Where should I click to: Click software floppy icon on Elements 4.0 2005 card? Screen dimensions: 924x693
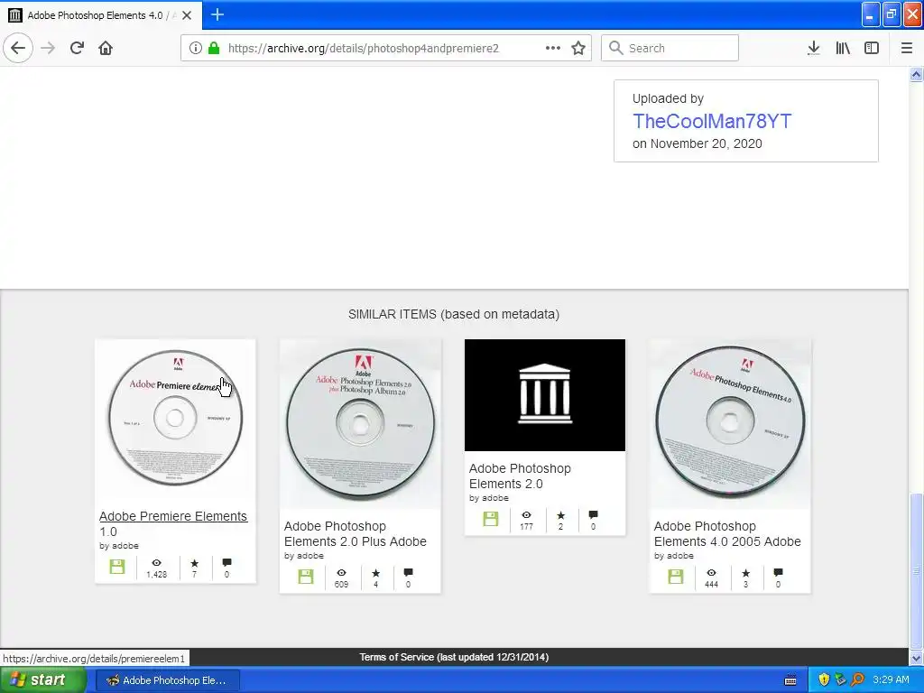pyautogui.click(x=675, y=577)
